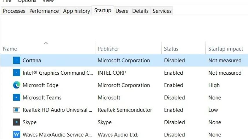Click the Microsoft Edge icon
The width and height of the screenshot is (248, 139).
tap(16, 85)
